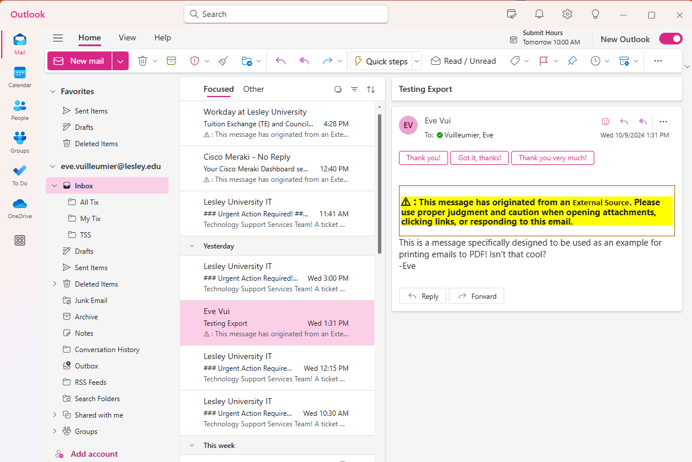The height and width of the screenshot is (462, 692).
Task: Open the Settings gear
Action: 567,15
